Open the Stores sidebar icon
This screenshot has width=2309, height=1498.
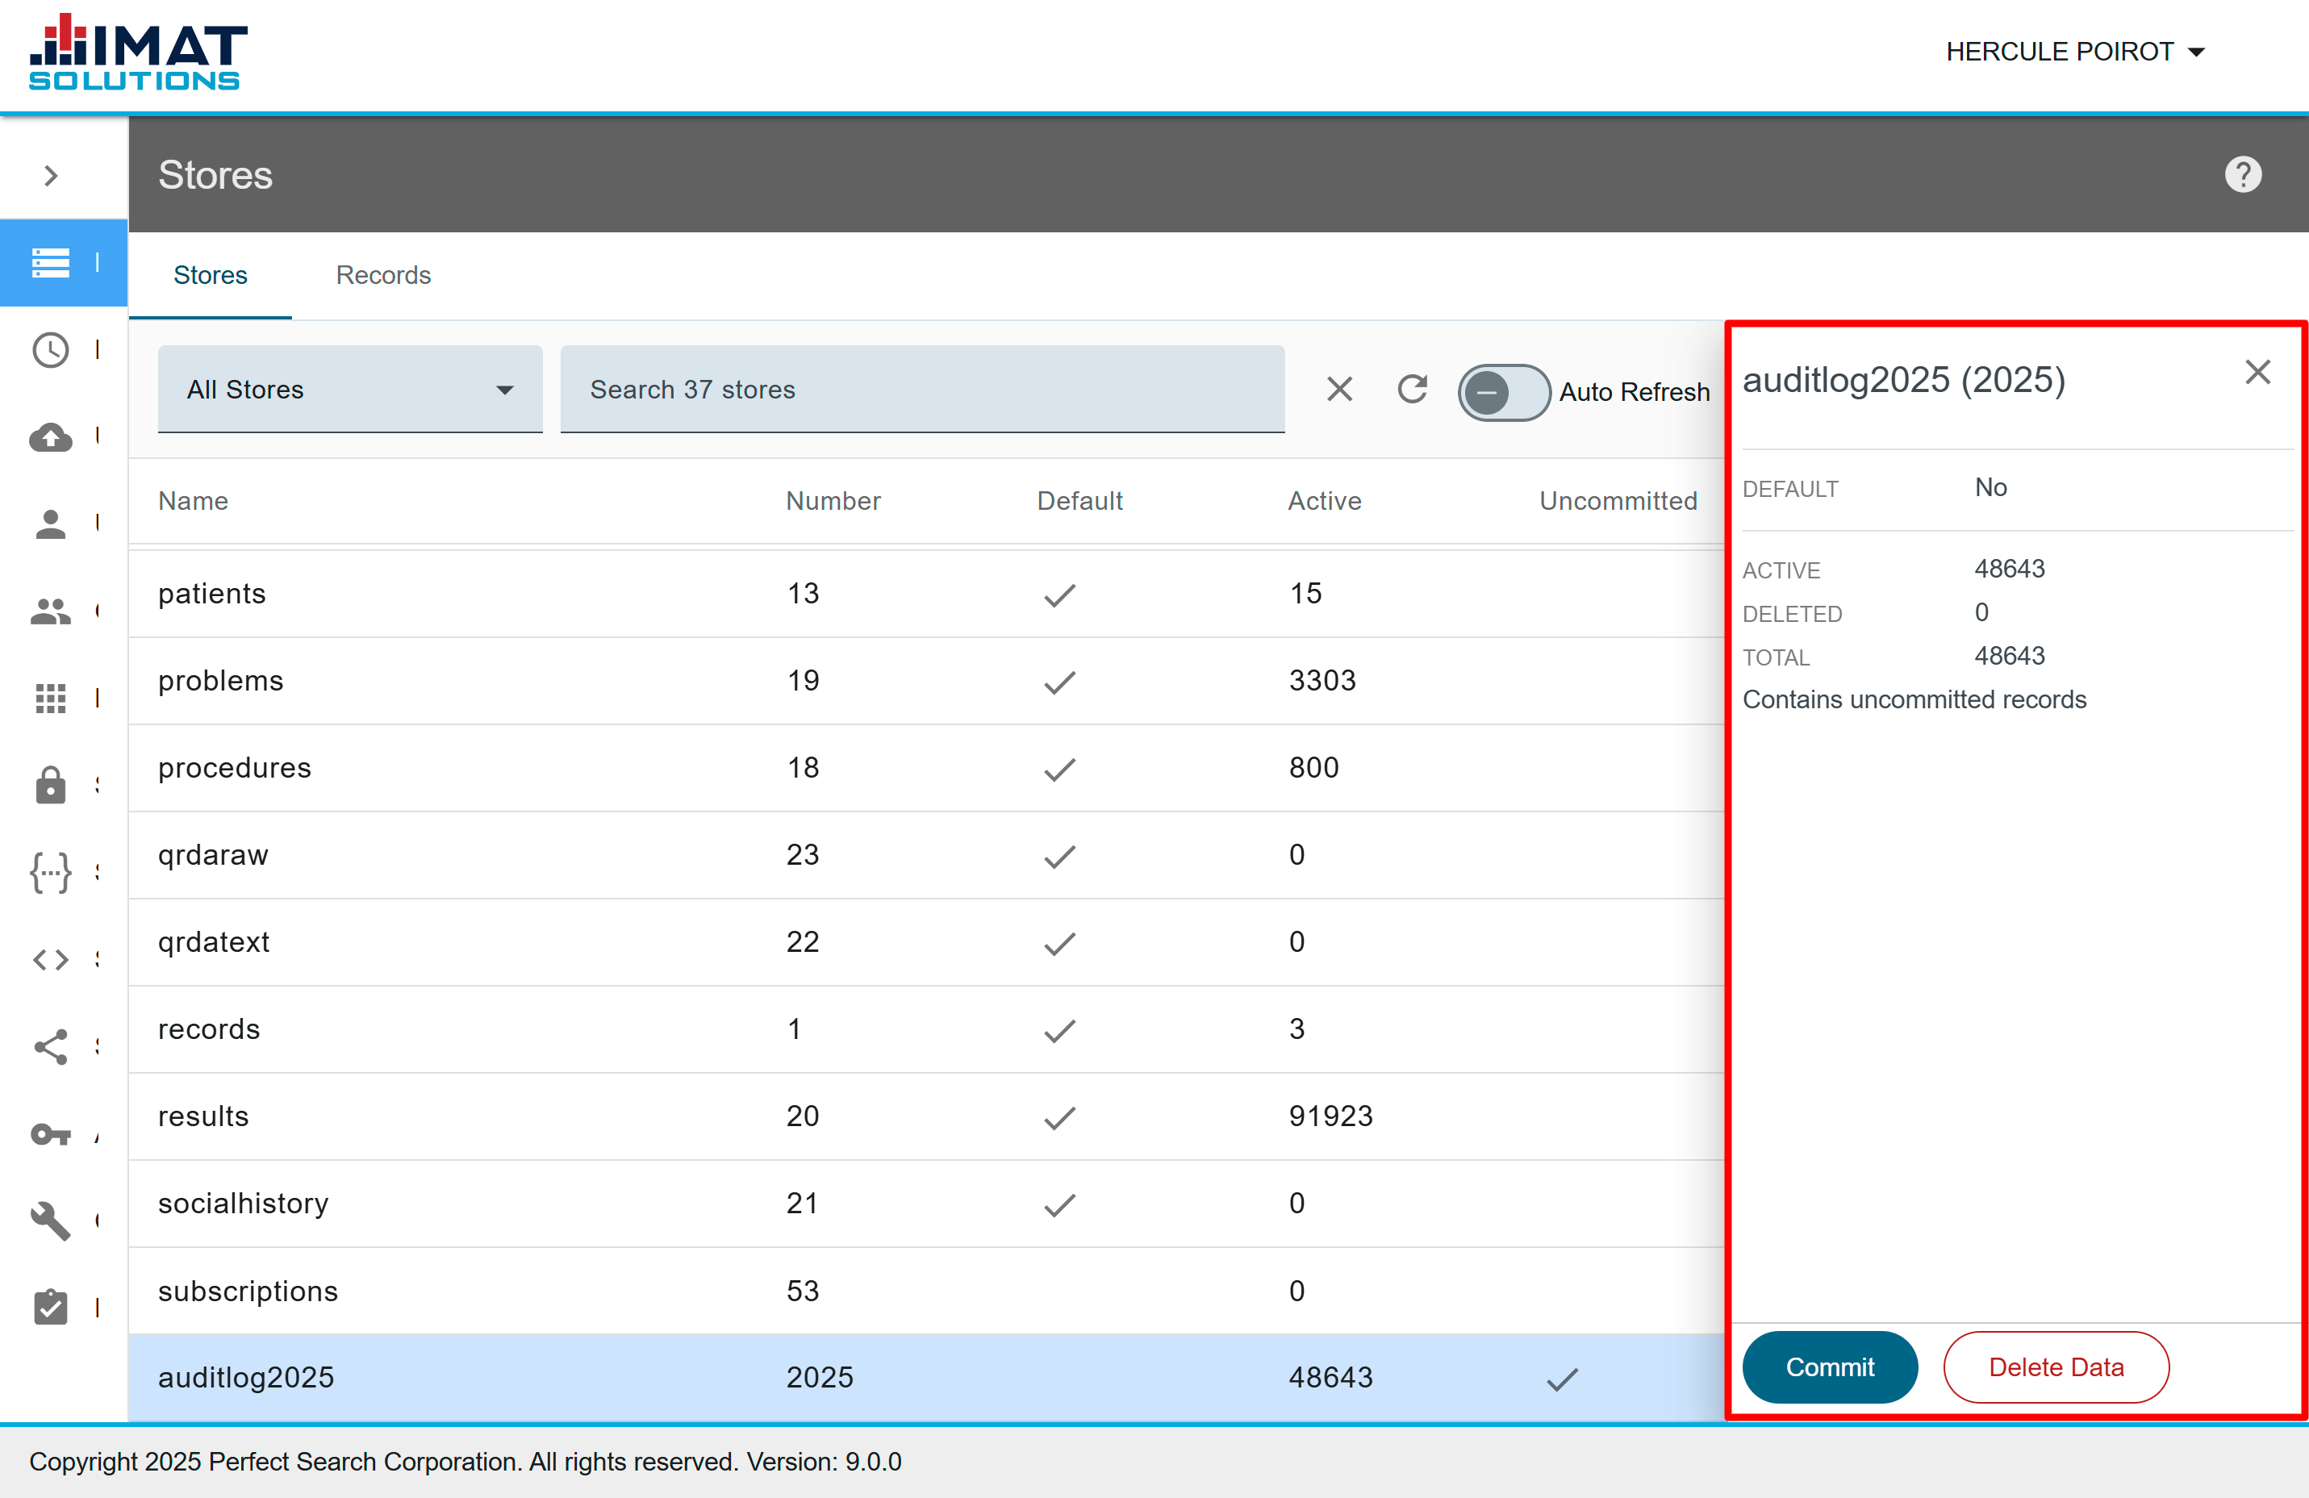pos(51,262)
